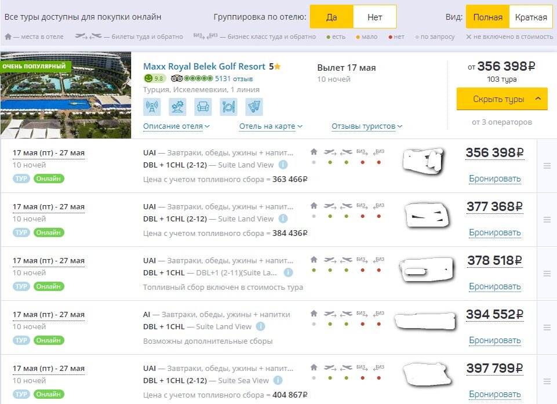
Task: Click outbound flight icon in 356 398₽ row
Action: coord(330,152)
